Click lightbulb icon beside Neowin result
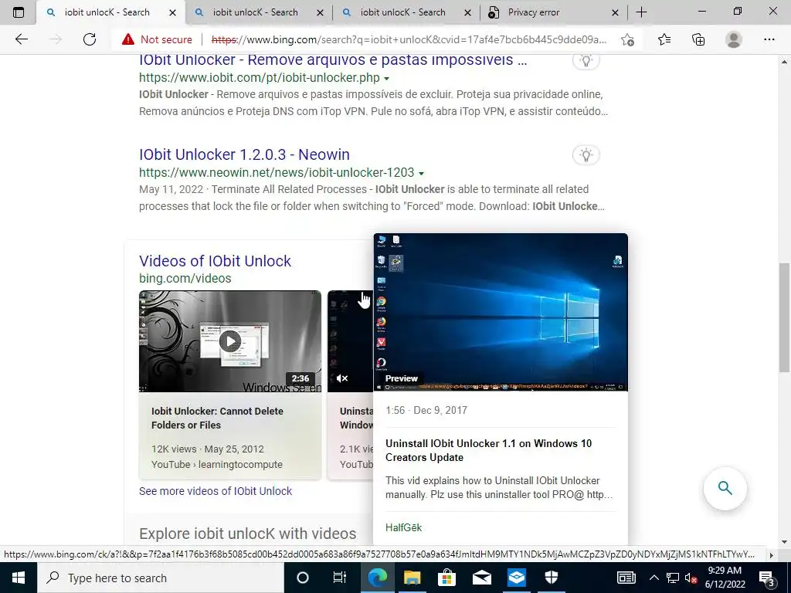791x593 pixels. click(x=586, y=154)
